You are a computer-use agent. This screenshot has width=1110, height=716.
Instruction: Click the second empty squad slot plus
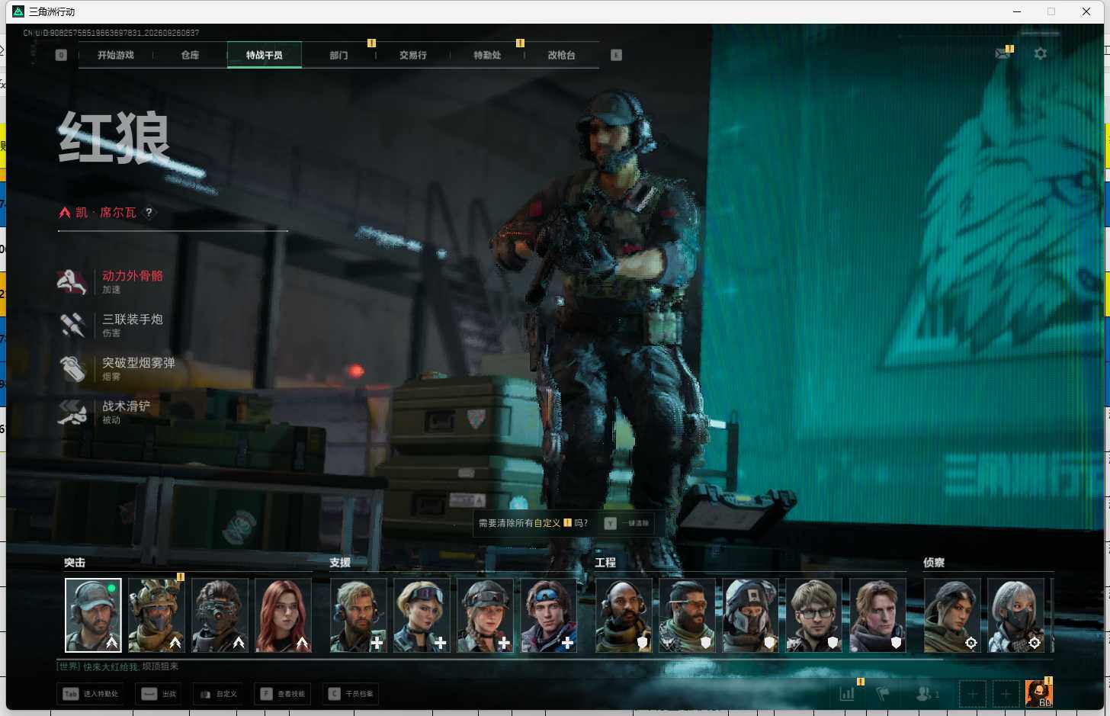[x=1006, y=694]
